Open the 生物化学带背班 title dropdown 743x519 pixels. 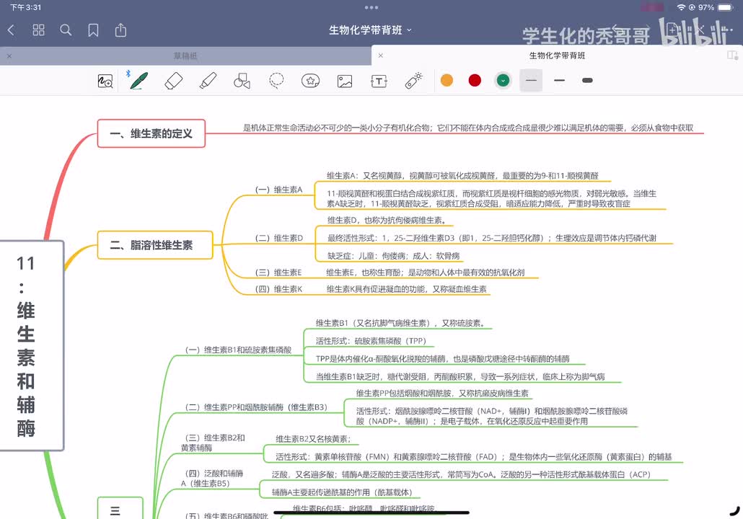coord(371,30)
